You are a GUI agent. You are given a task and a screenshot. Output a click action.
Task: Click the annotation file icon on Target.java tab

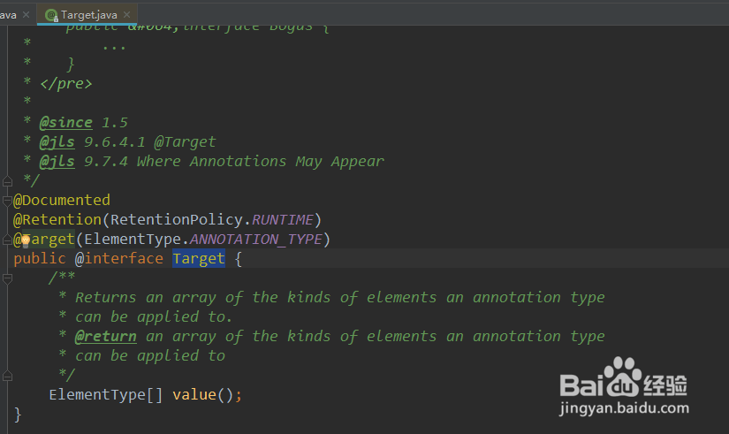(x=51, y=15)
